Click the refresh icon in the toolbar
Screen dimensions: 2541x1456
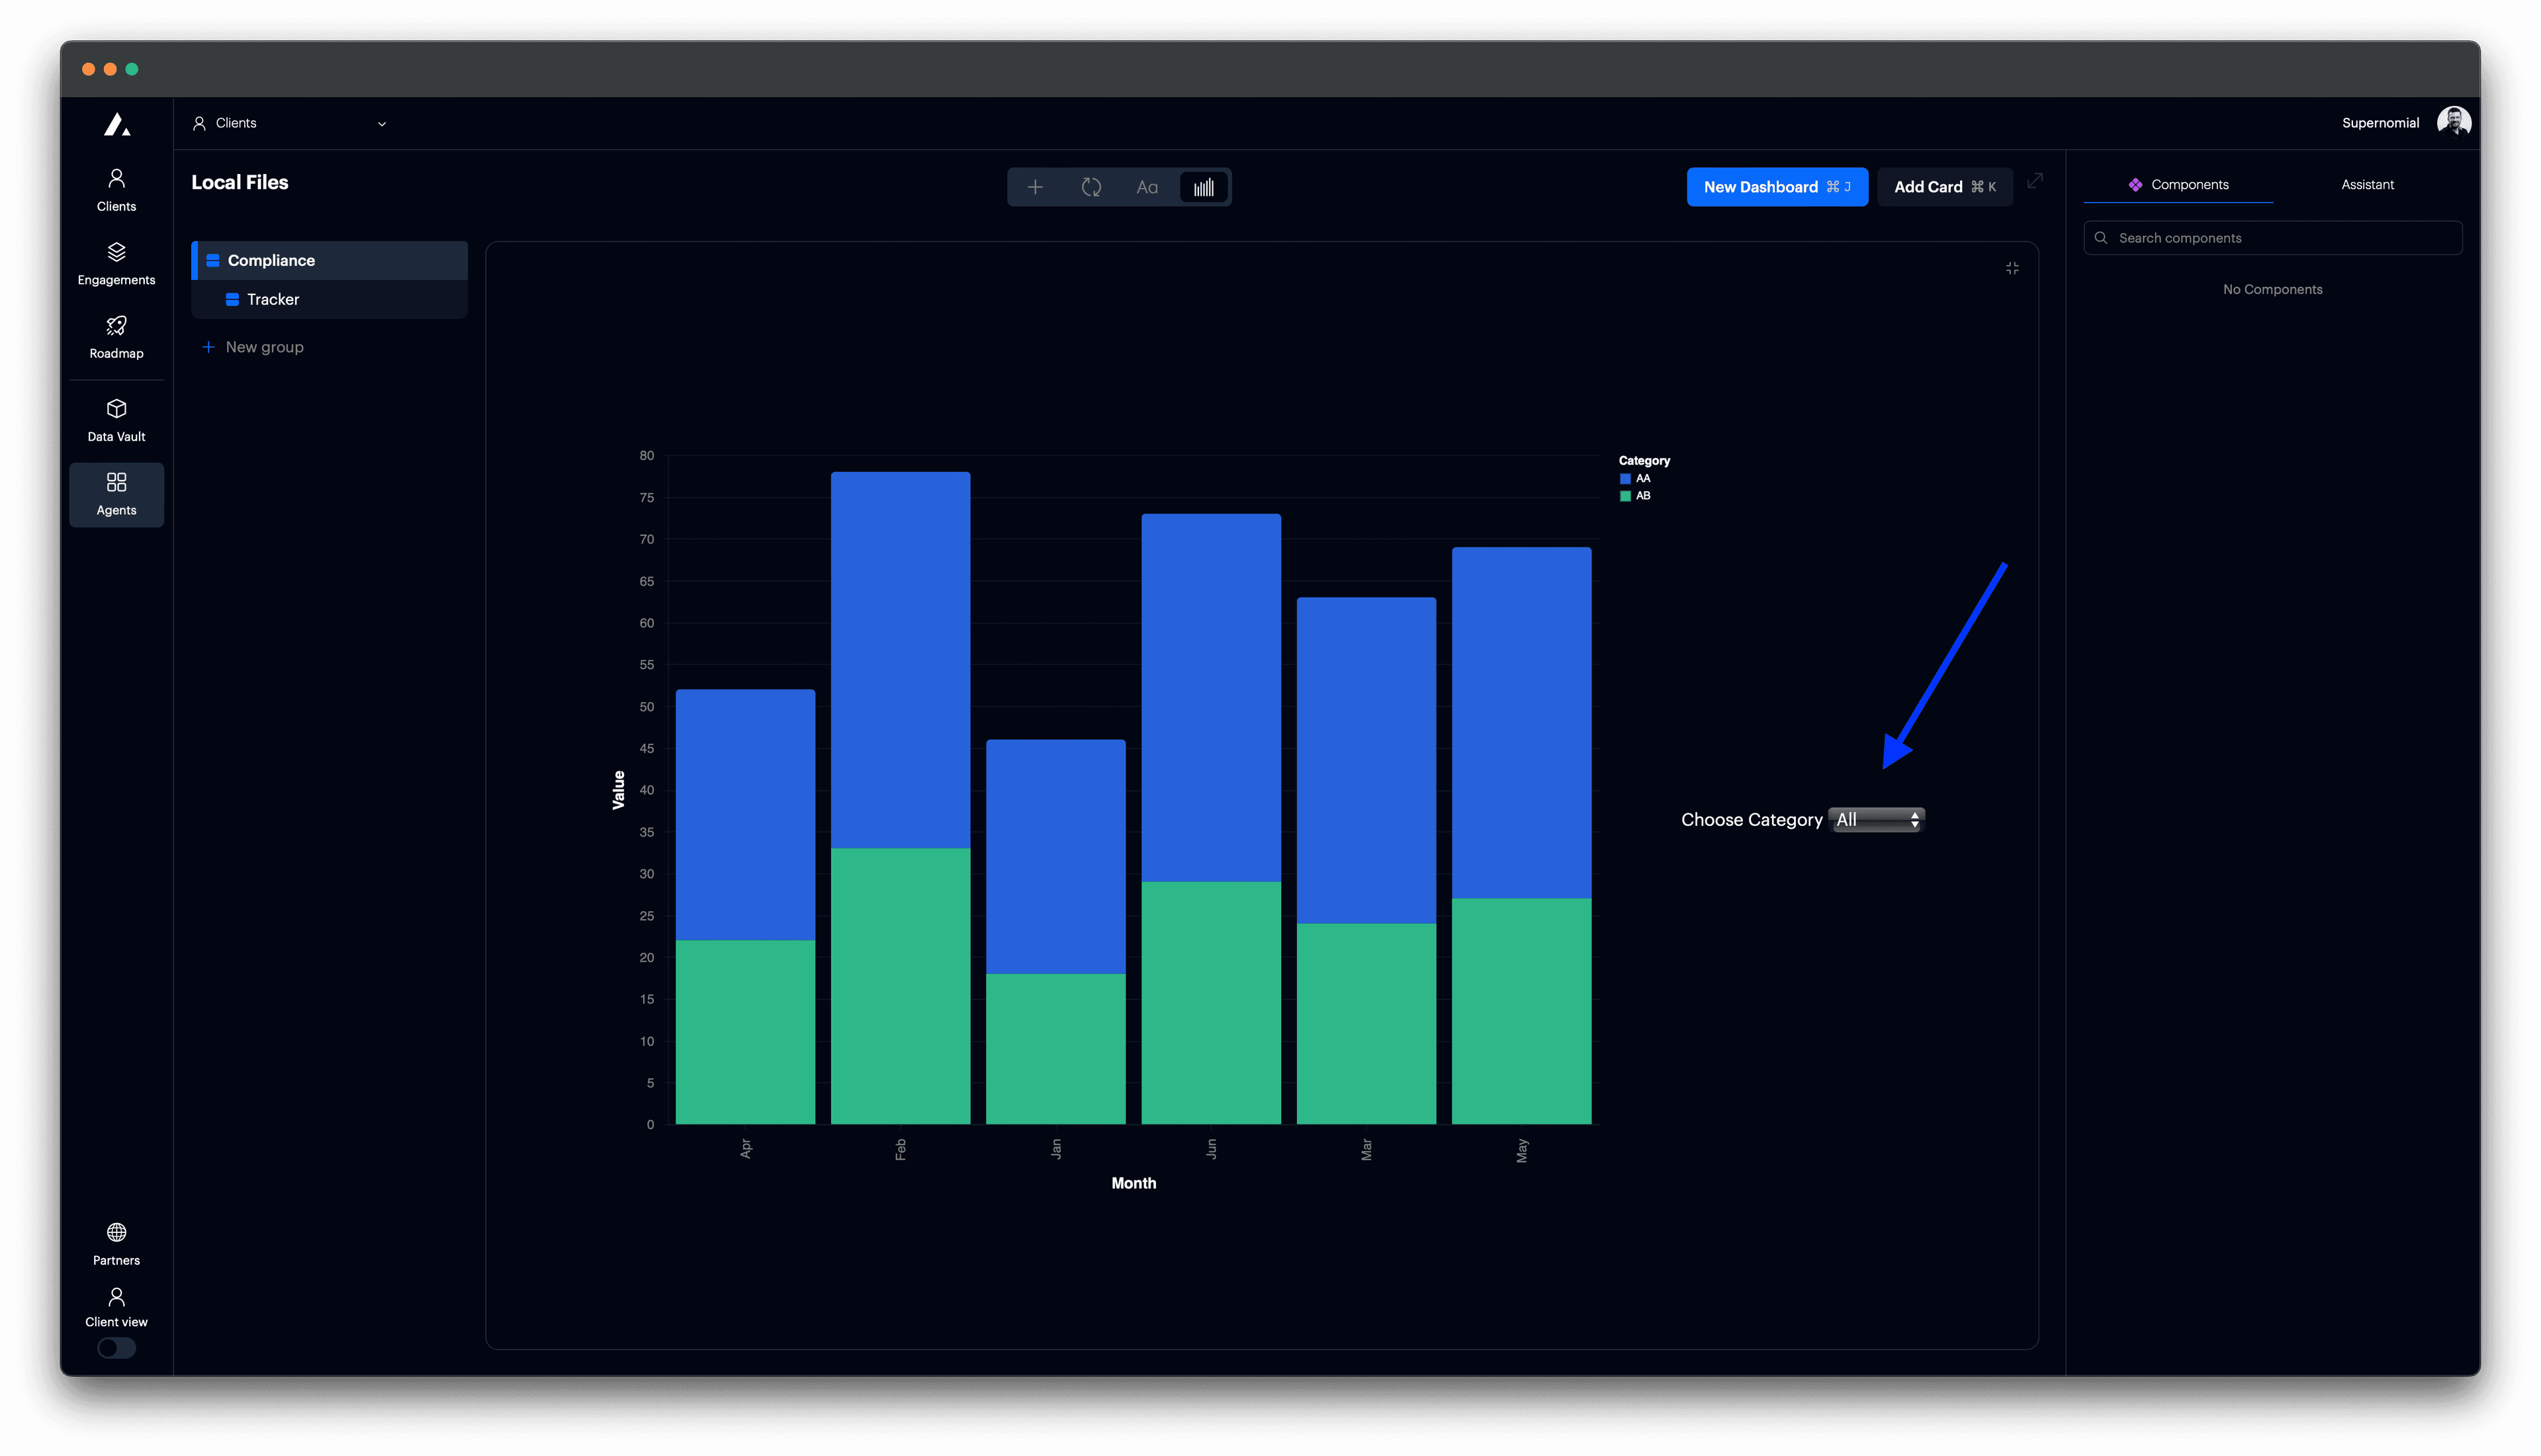[x=1092, y=186]
